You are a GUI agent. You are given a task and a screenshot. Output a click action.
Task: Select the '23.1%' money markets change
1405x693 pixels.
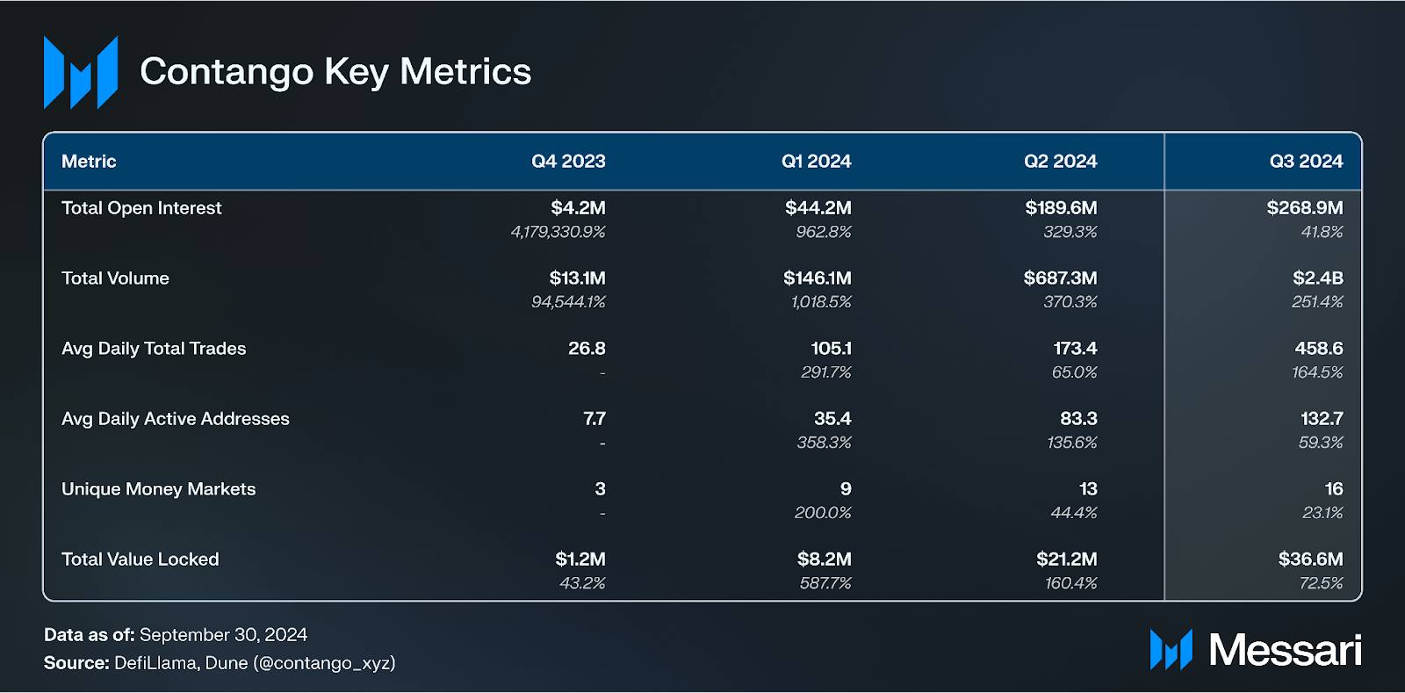1322,513
